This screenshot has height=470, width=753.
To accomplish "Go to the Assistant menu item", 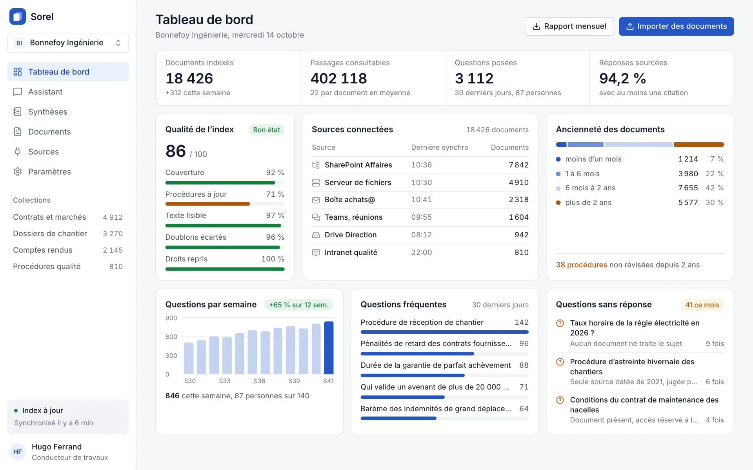I will click(x=68, y=92).
